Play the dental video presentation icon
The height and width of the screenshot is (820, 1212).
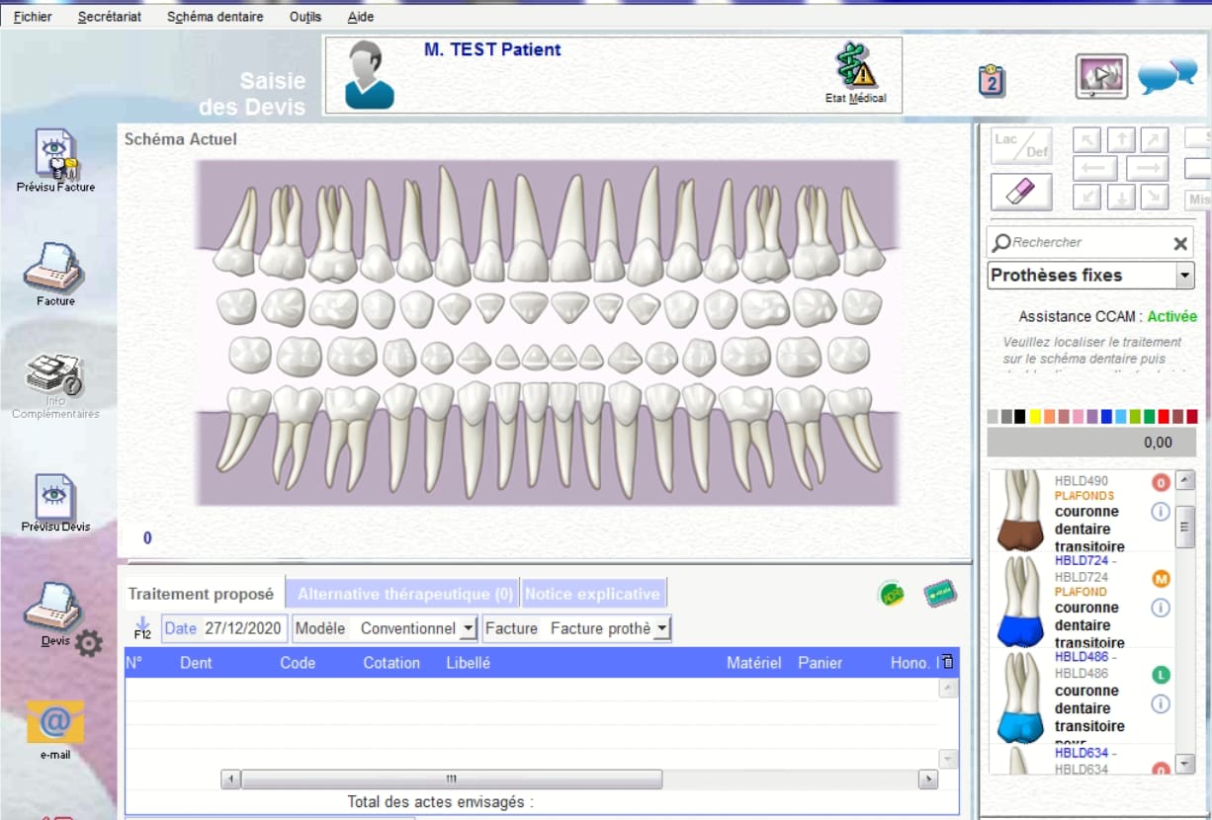[x=1101, y=76]
